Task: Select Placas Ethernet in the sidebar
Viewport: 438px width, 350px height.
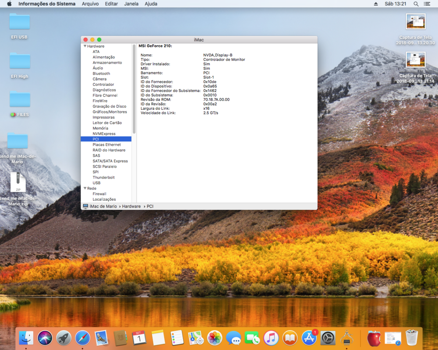Action: tap(106, 145)
